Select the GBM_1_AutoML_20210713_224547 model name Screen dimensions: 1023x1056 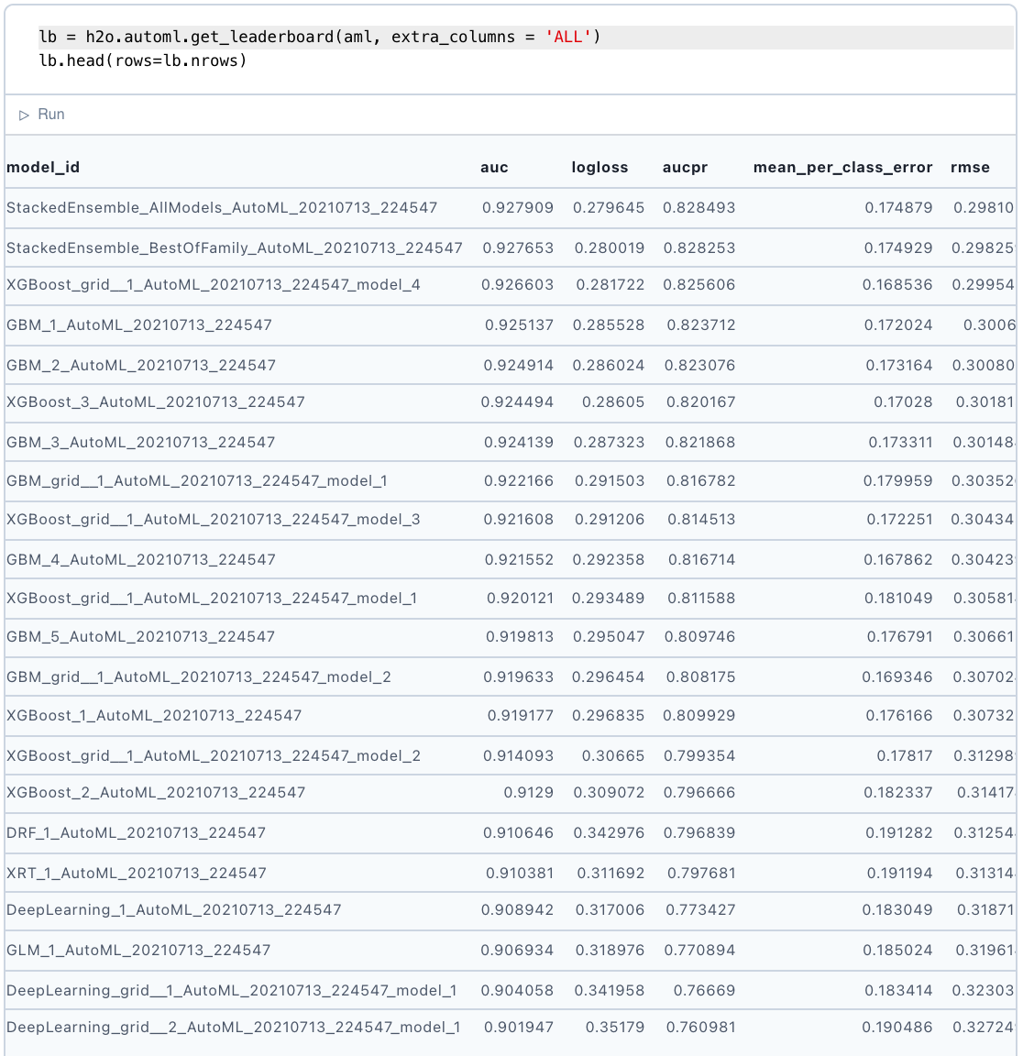[139, 325]
